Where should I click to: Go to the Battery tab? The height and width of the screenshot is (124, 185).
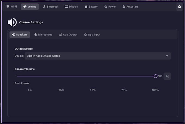pos(91,7)
